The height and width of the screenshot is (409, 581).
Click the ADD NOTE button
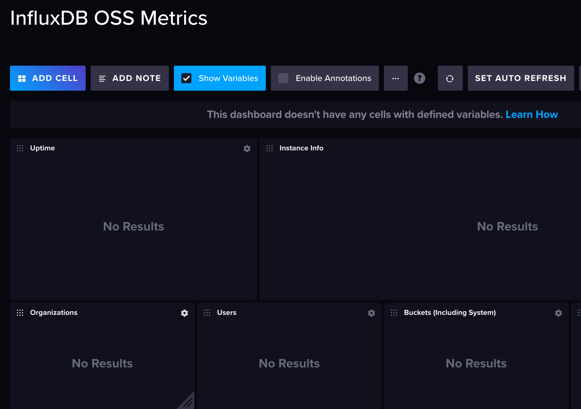click(x=130, y=78)
